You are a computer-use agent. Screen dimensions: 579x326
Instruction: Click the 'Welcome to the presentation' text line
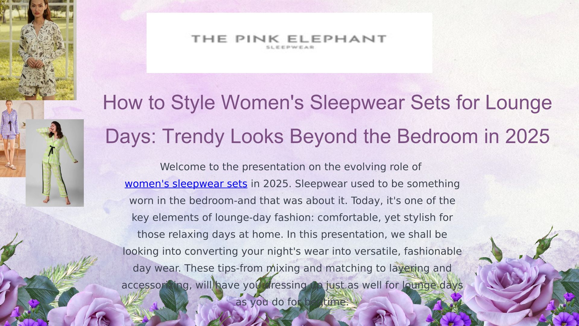290,167
